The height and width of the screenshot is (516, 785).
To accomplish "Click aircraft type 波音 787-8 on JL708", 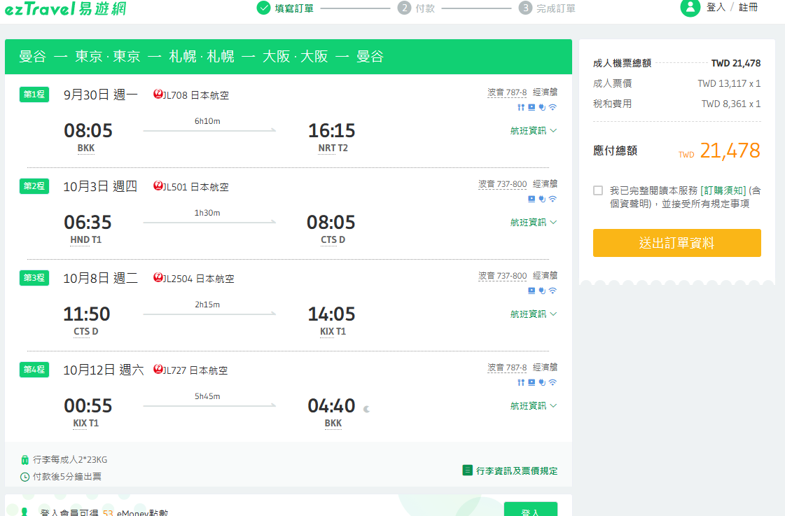I will coord(507,92).
